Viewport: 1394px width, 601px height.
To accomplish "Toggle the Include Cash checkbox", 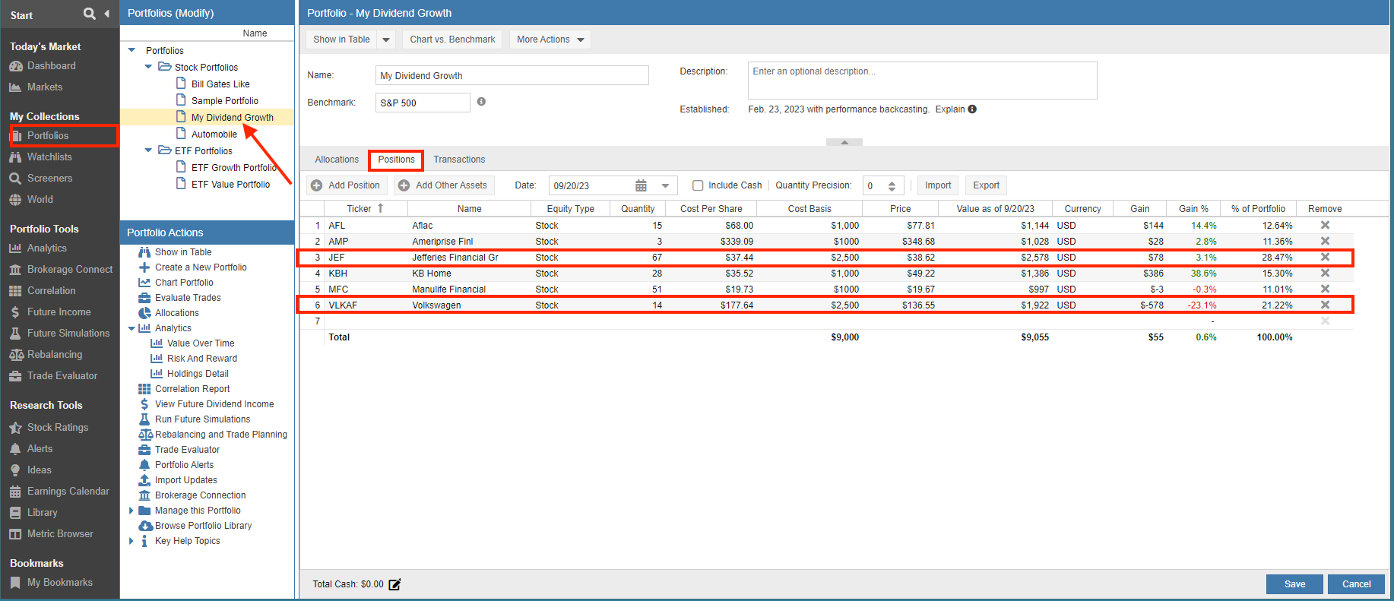I will (x=698, y=185).
